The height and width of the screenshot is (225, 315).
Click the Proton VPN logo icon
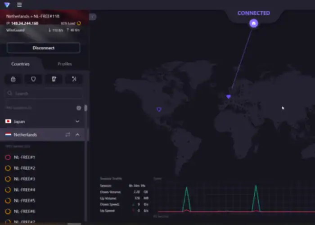[7, 5]
